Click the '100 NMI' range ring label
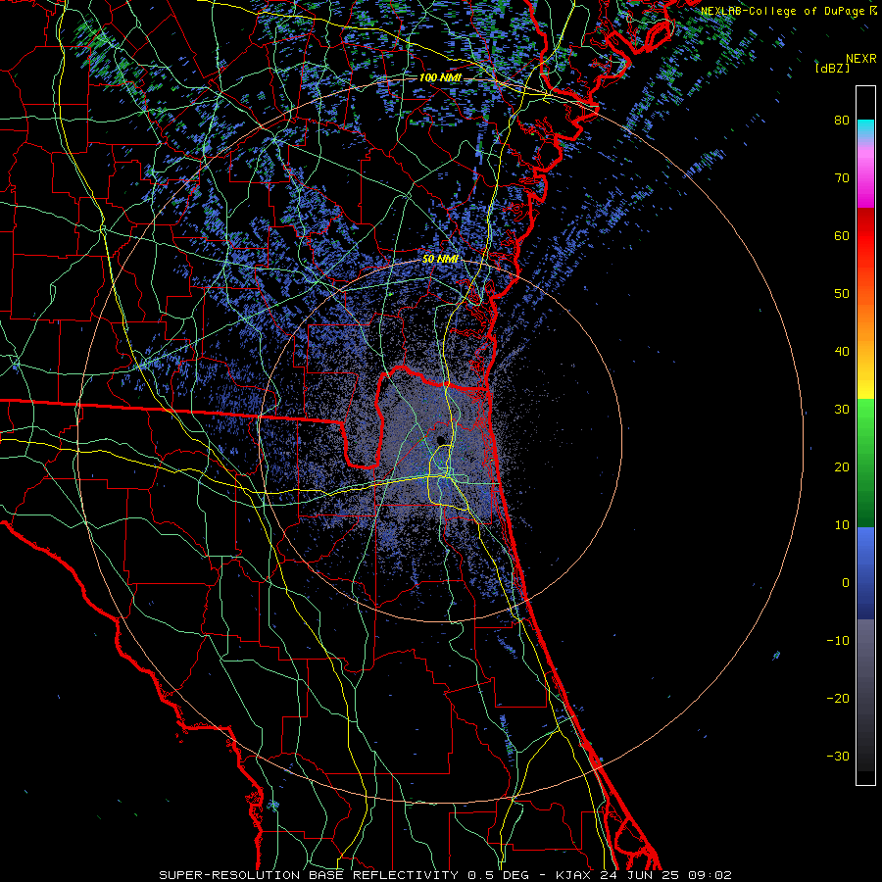Screen dimensions: 882x882 440,77
